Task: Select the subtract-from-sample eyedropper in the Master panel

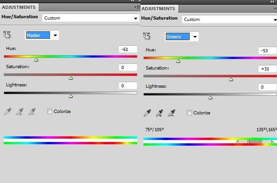Action: pyautogui.click(x=32, y=112)
